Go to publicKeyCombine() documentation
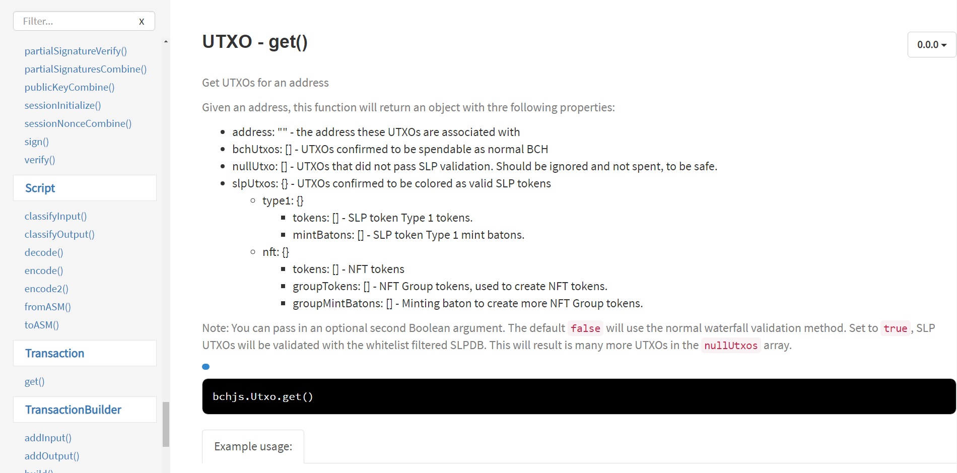This screenshot has width=957, height=473. point(70,87)
